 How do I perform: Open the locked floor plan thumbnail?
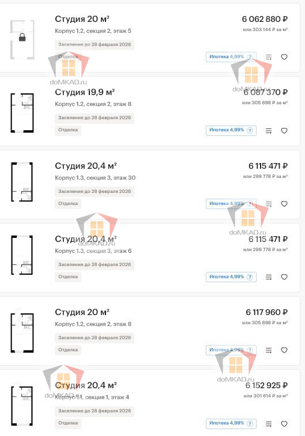click(22, 40)
